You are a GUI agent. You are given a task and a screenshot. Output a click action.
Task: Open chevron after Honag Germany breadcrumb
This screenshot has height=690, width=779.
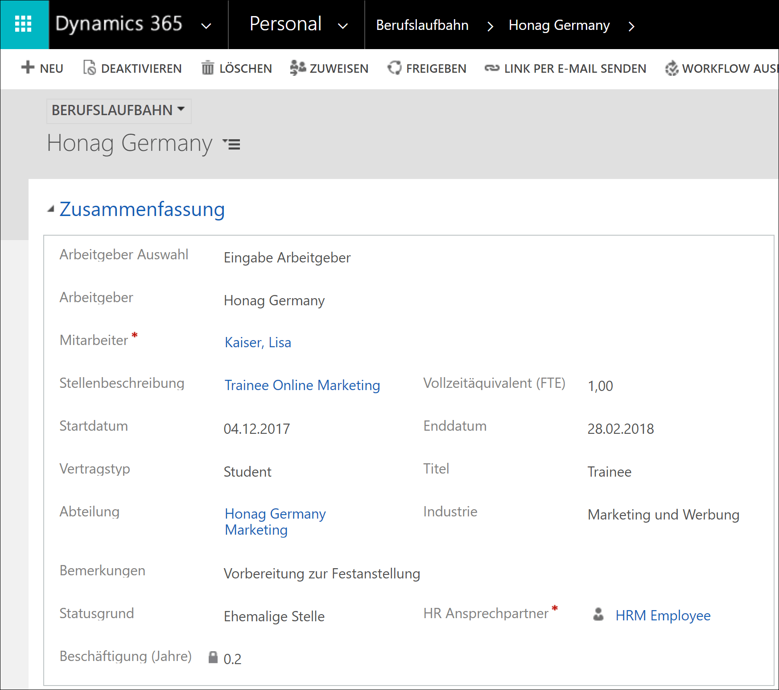pos(631,26)
